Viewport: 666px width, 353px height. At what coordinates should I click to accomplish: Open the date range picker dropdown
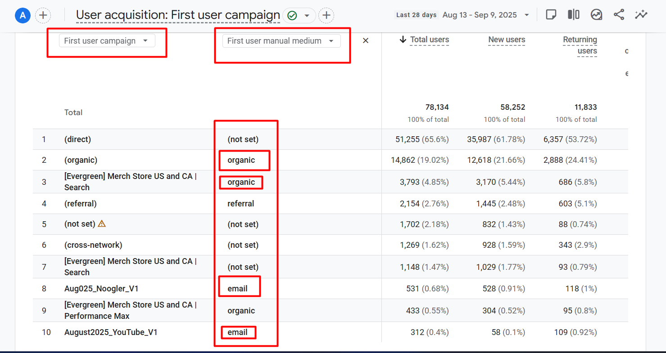[485, 15]
